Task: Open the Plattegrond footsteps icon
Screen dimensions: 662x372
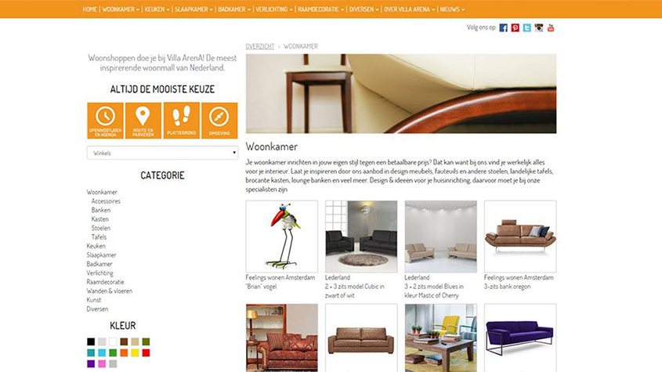Action: point(182,121)
